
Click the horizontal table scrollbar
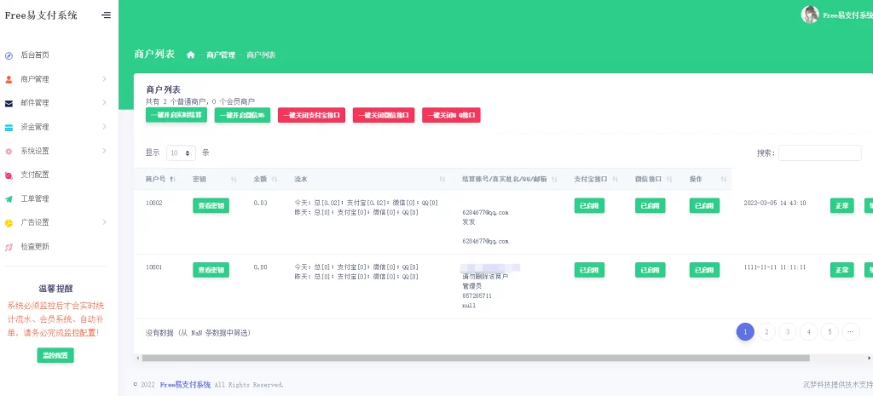[x=476, y=359]
